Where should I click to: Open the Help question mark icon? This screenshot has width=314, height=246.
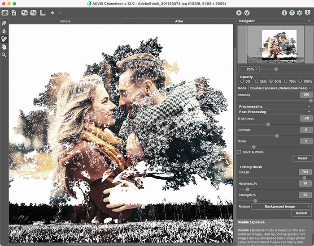[x=292, y=13]
